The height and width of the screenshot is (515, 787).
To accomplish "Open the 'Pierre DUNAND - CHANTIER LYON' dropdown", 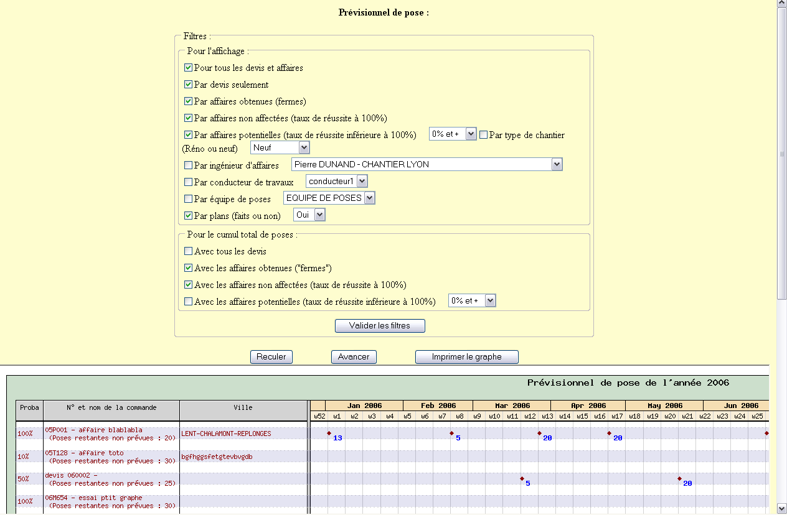I will click(x=427, y=164).
